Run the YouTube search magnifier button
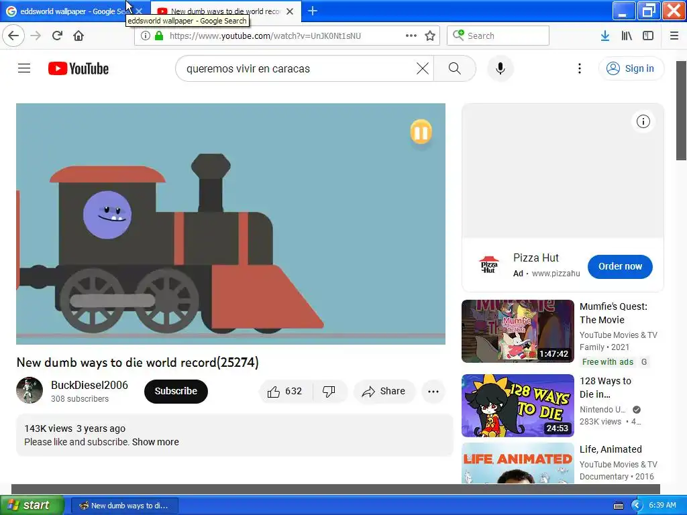 pos(455,68)
